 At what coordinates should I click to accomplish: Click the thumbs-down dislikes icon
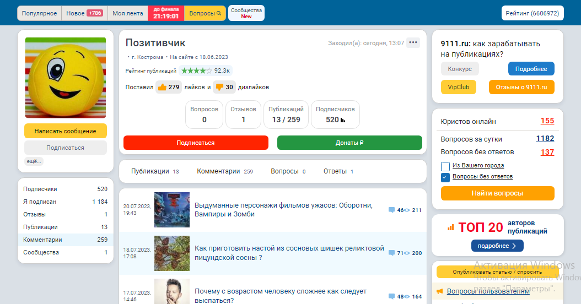(x=219, y=87)
